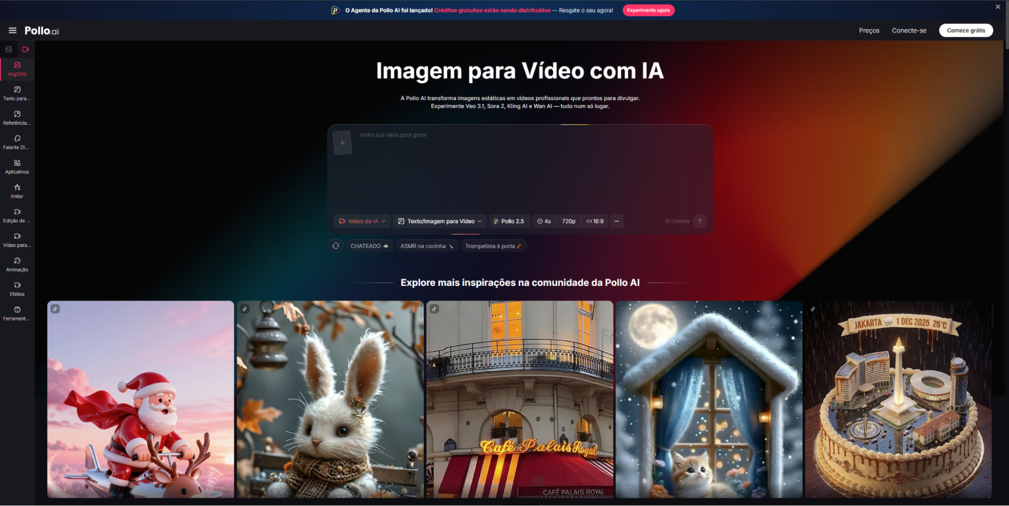Open the Animação tool in sidebar
This screenshot has width=1009, height=506.
[x=17, y=264]
